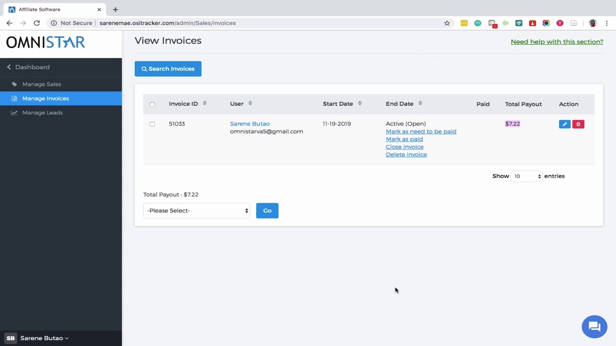Click the start date 11-19-2019
The image size is (616, 346).
pyautogui.click(x=337, y=124)
